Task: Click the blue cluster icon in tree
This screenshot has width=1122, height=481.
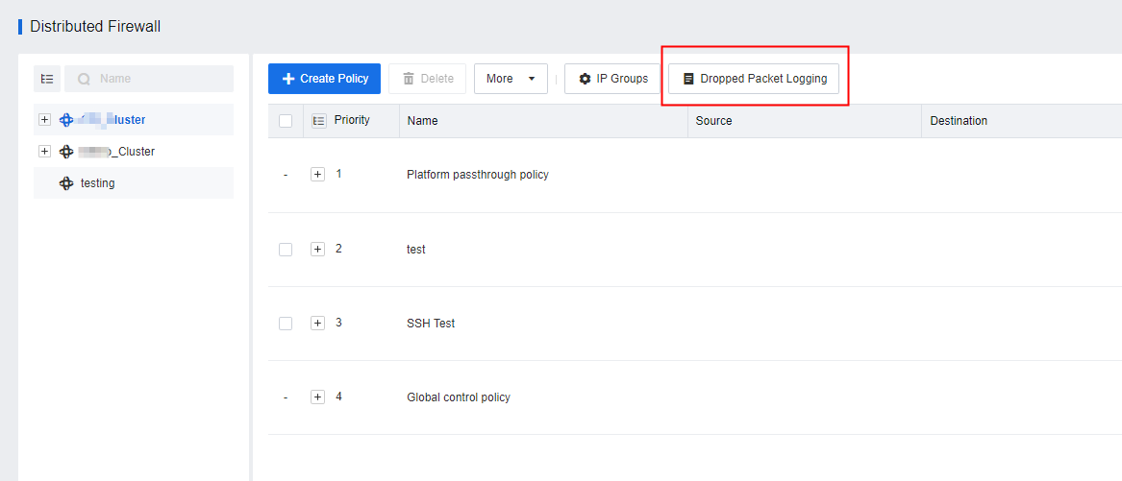Action: 66,120
